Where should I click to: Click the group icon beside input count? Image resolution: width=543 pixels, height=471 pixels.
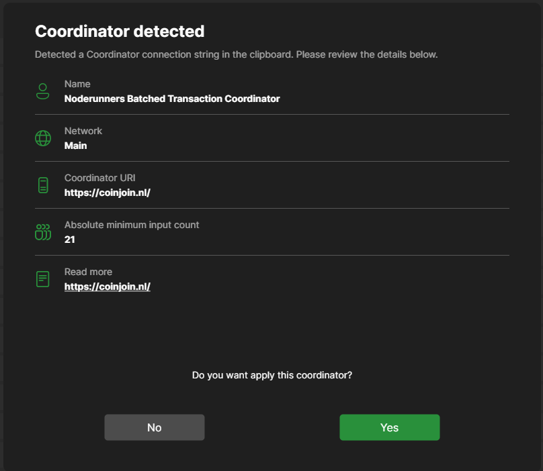click(x=43, y=232)
